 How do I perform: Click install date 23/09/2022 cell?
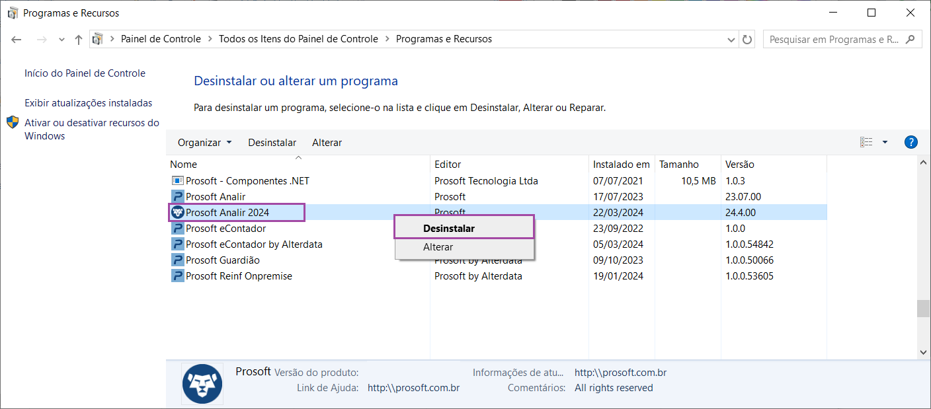click(x=618, y=229)
